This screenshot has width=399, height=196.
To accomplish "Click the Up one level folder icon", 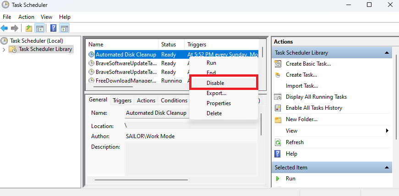I will tap(29, 28).
